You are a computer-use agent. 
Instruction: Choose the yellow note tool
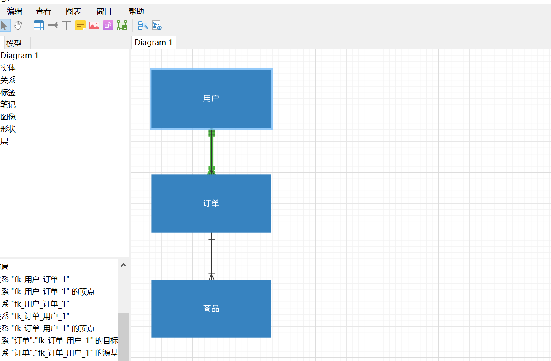81,25
